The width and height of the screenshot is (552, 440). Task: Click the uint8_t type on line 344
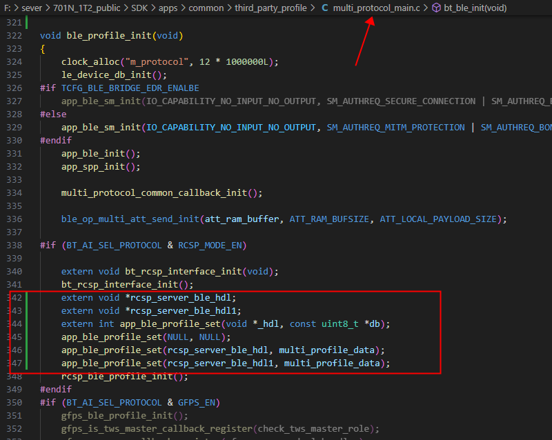(x=339, y=324)
